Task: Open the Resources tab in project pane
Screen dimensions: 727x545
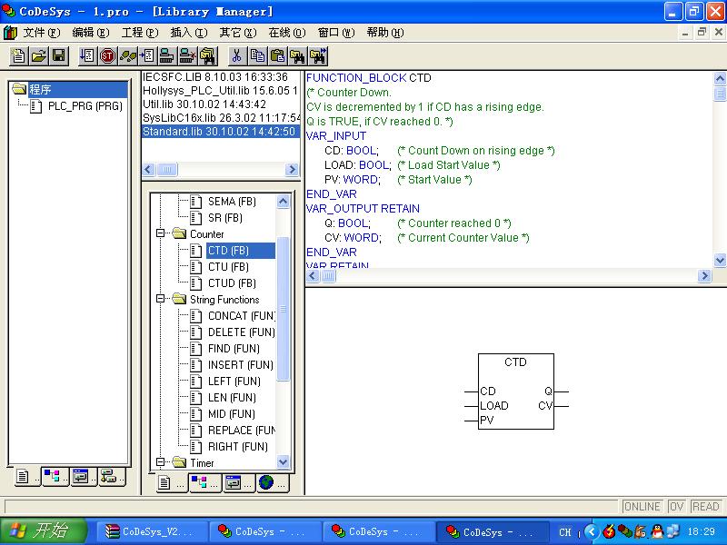Action: click(110, 476)
